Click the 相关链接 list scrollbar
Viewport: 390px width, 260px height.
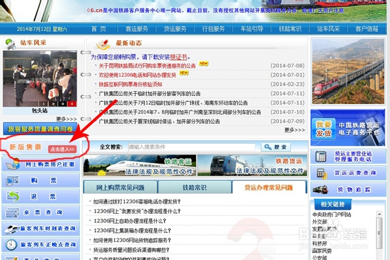tap(380, 234)
